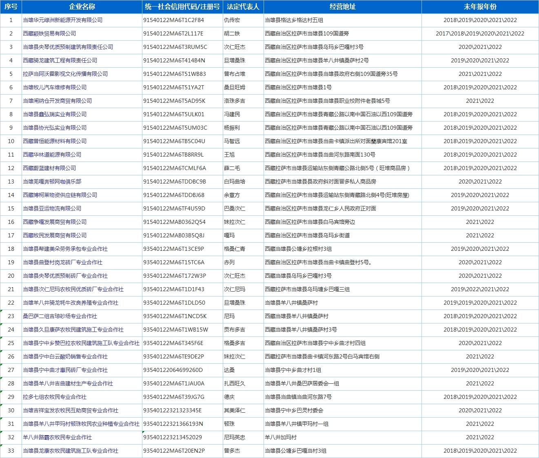Open 当雄县宁中曲才惠民砖厂专业合作社 link

65,370
